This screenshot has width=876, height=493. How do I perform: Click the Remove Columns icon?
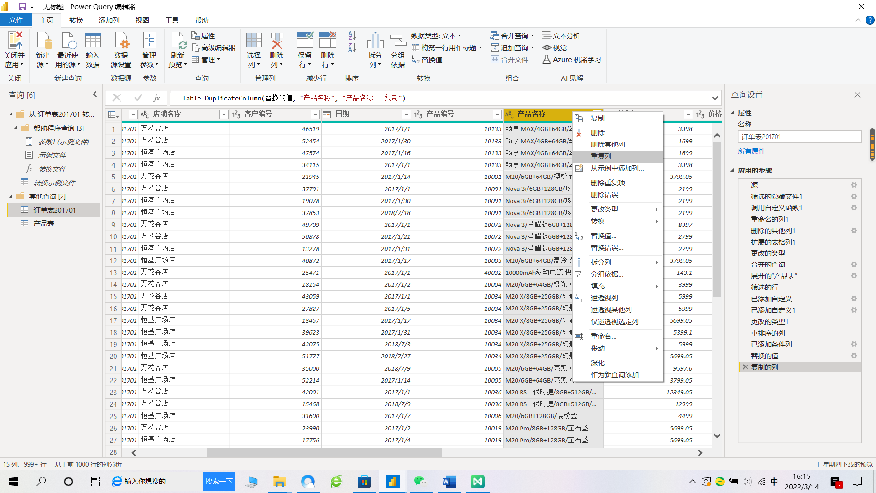[276, 41]
